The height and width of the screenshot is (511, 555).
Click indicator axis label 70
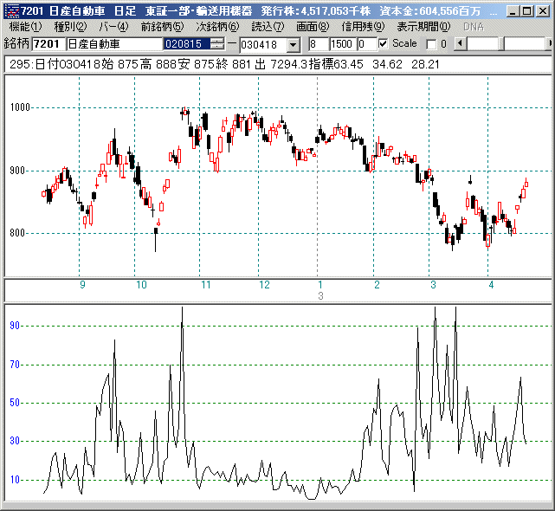(15, 365)
